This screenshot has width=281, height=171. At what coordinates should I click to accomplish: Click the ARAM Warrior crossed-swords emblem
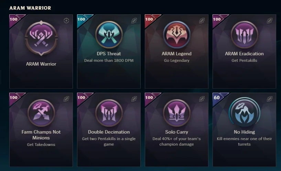pos(41,38)
